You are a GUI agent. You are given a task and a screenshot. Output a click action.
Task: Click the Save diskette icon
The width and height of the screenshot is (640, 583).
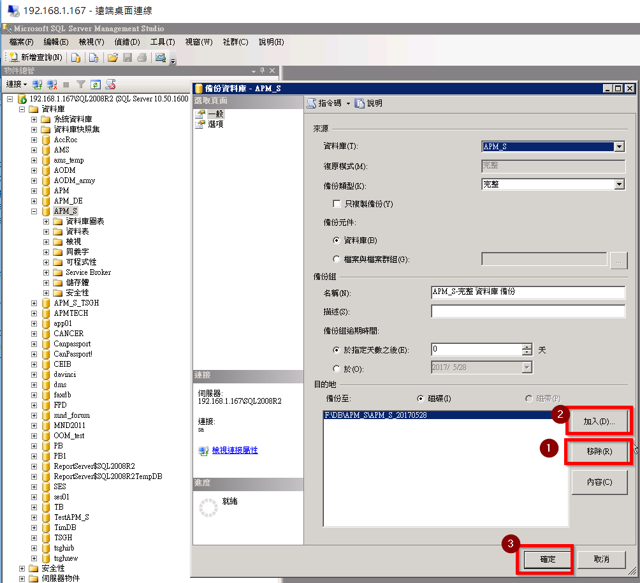click(x=127, y=57)
